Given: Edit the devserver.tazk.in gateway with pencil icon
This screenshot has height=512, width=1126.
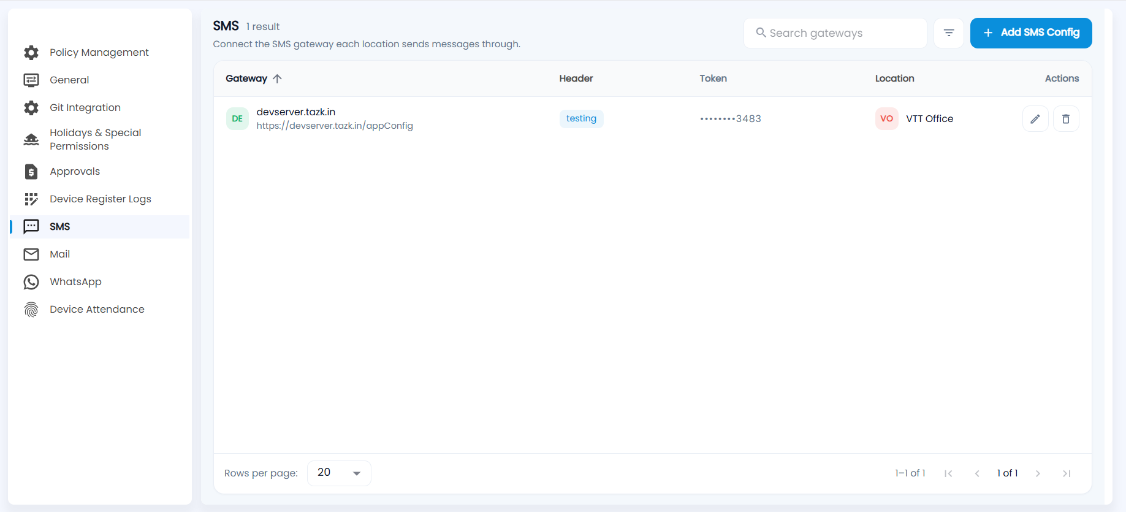Looking at the screenshot, I should pos(1035,119).
